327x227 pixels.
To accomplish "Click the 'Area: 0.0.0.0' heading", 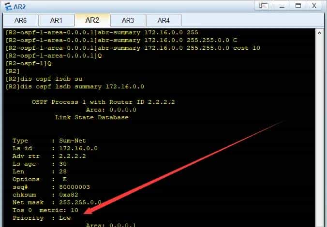I will [x=111, y=110].
